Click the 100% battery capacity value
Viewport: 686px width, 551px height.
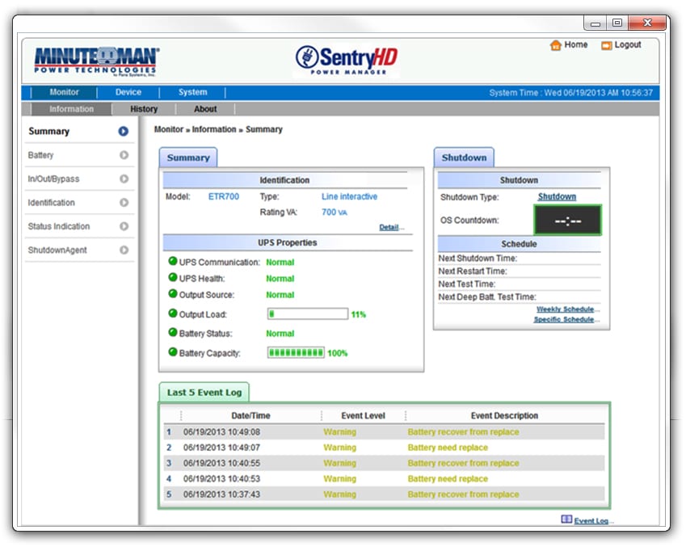tap(337, 353)
